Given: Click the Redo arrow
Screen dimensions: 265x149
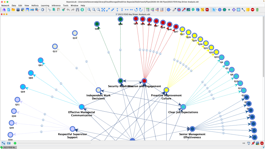Looking at the screenshot, I should [73, 10].
